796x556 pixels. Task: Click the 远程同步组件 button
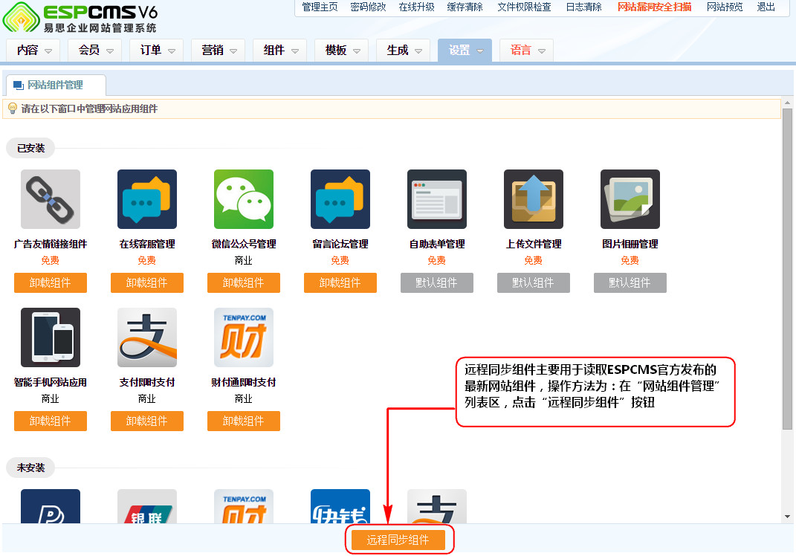click(398, 540)
